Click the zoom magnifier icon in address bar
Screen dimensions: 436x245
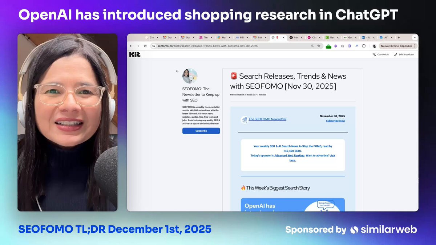click(312, 46)
